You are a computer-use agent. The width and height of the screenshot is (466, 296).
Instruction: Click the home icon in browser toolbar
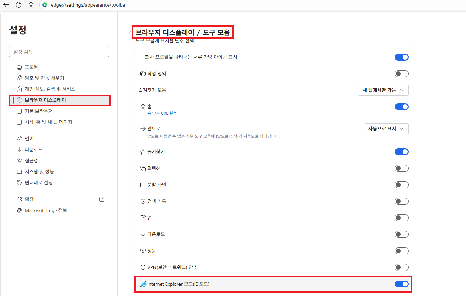pyautogui.click(x=31, y=5)
